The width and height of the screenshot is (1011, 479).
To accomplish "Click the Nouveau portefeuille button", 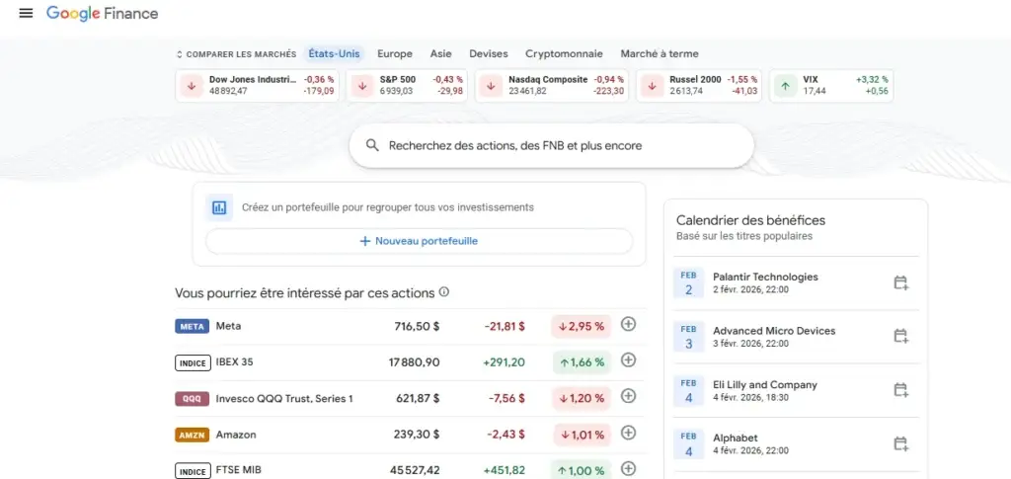I will 419,241.
